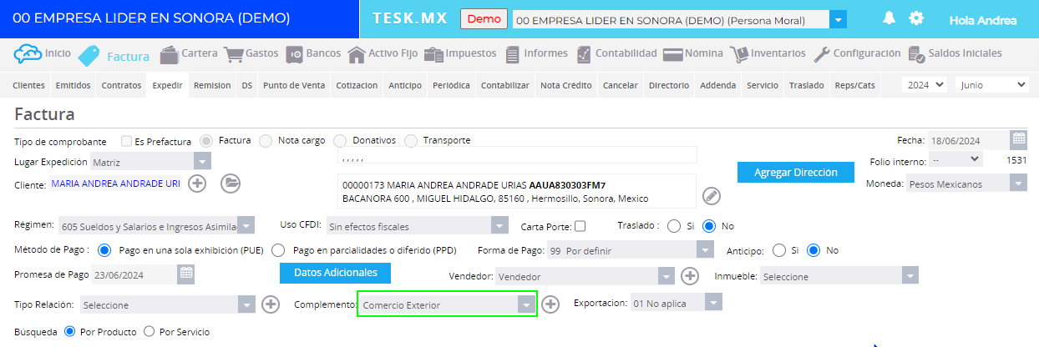Choose search Por Producto radio

point(69,331)
